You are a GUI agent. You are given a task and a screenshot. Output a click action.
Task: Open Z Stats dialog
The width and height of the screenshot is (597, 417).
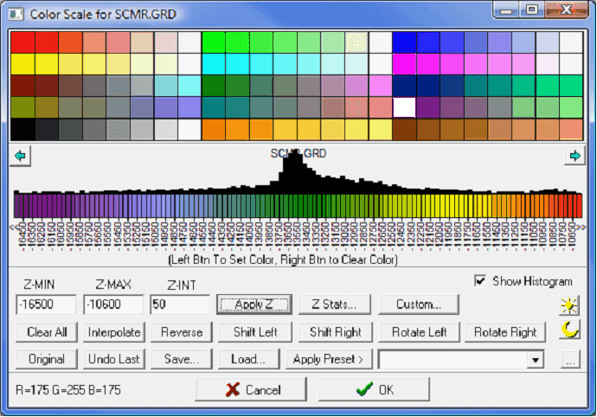[x=334, y=305]
